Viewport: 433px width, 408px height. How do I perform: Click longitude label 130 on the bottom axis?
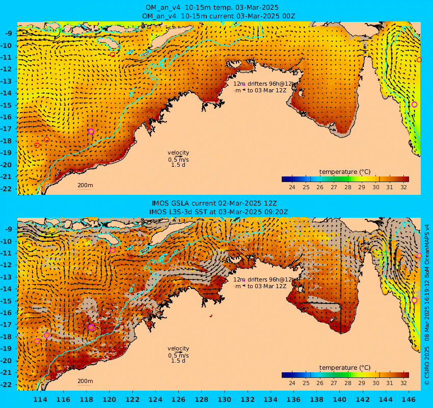tap(225, 399)
